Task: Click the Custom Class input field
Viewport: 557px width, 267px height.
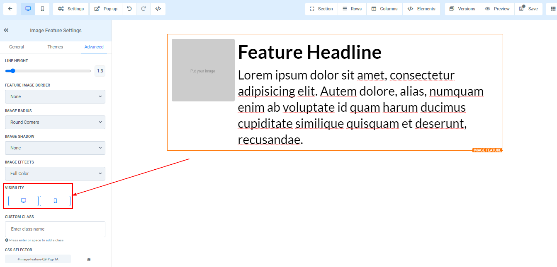Action: pyautogui.click(x=55, y=229)
